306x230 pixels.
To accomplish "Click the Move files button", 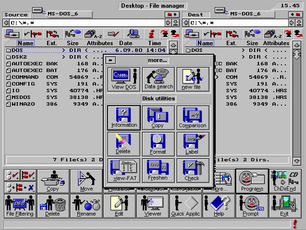I will tap(86, 181).
